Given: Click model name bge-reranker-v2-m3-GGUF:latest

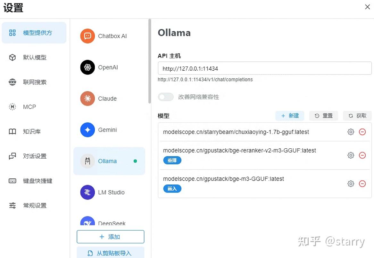Looking at the screenshot, I should (239, 151).
